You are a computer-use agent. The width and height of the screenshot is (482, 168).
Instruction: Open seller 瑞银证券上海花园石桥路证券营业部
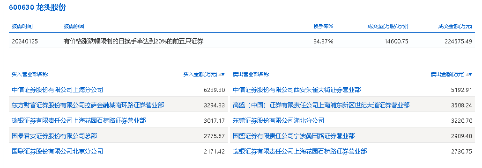pyautogui.click(x=300, y=151)
